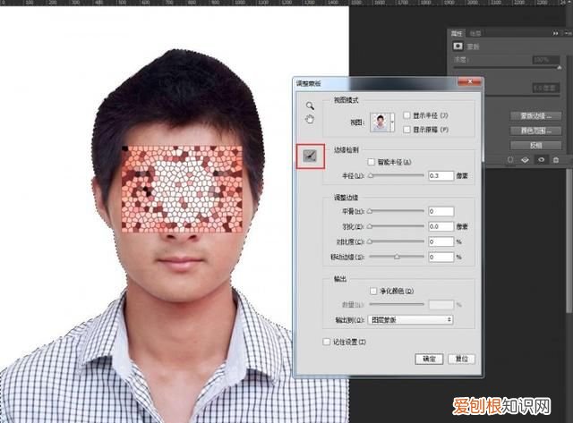Screen dimensions: 573x423
Task: Click the 平滑 (H) slider handle
Action: pyautogui.click(x=370, y=211)
